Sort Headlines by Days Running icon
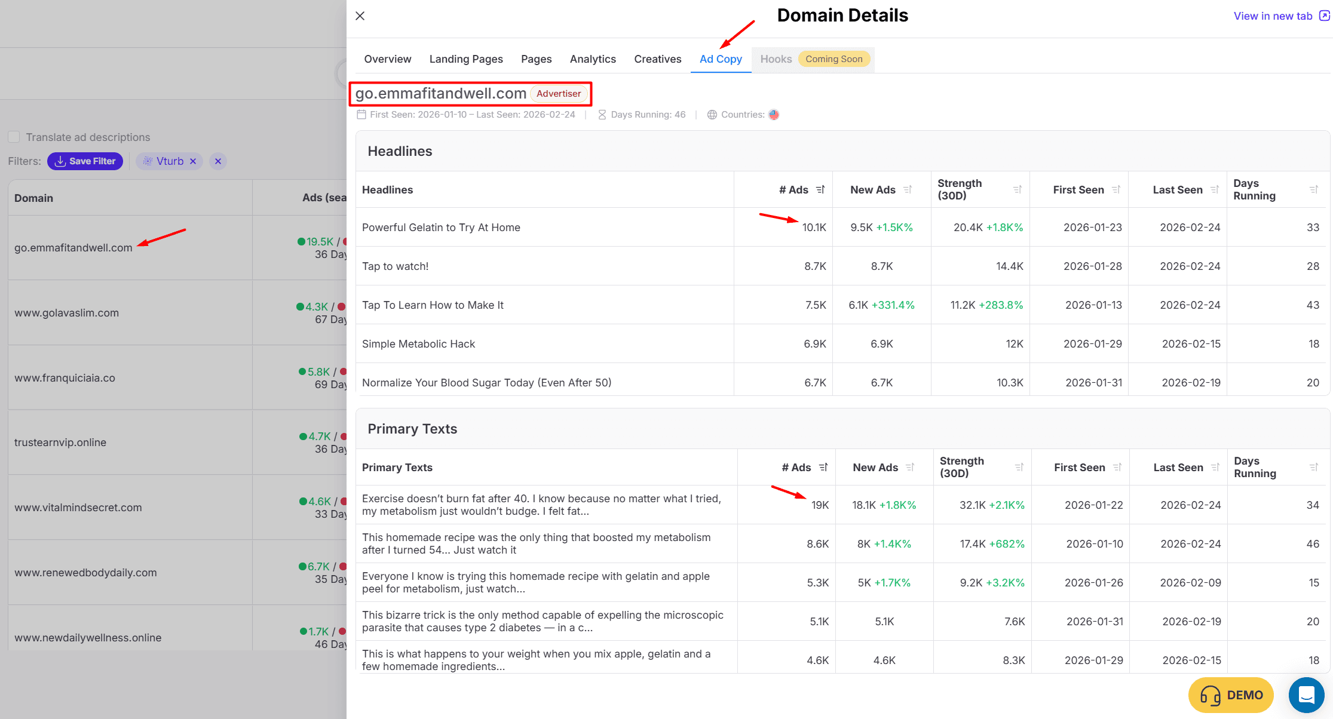Screen dimensions: 1333x719 pos(1313,190)
